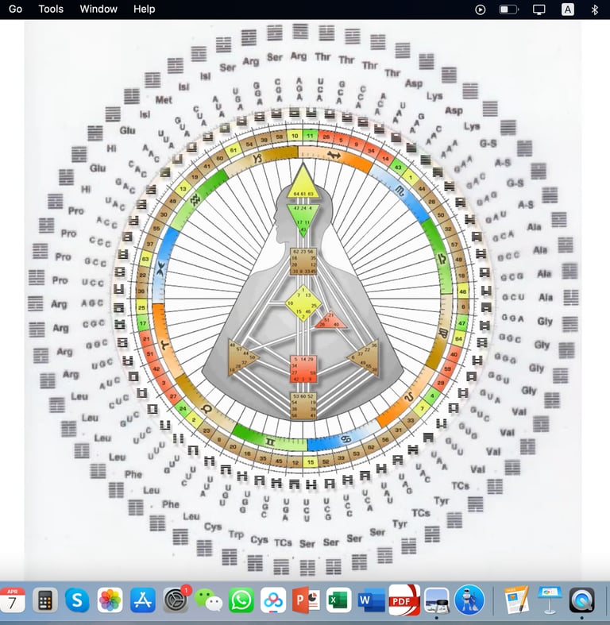The height and width of the screenshot is (625, 610).
Task: Launch Keynote from the Dock
Action: [550, 600]
